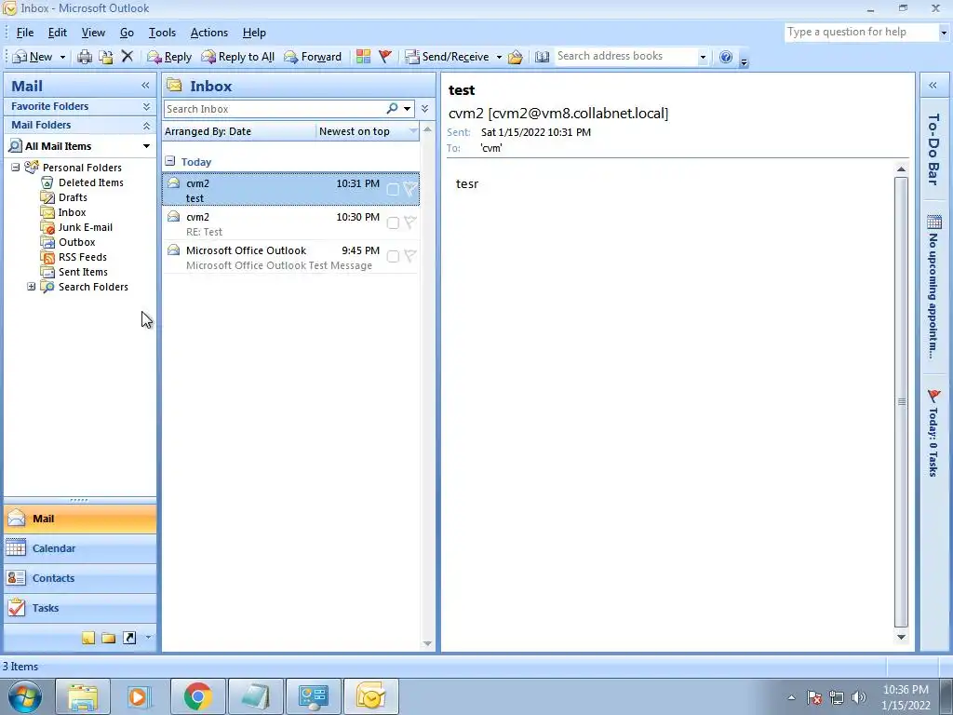Viewport: 953px width, 715px height.
Task: Collapse the Favorite Folders section
Action: click(146, 106)
